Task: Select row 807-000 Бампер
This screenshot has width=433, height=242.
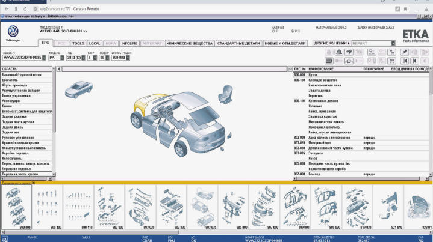Action: 361,174
